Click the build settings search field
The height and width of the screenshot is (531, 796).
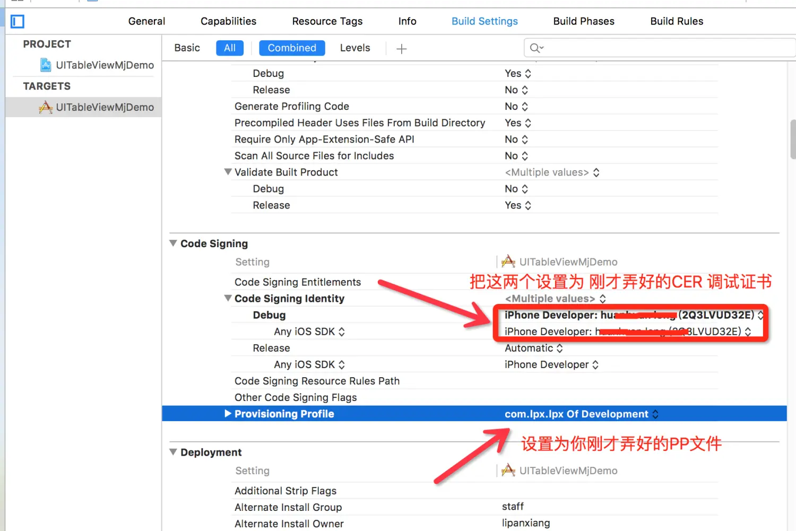click(x=660, y=48)
